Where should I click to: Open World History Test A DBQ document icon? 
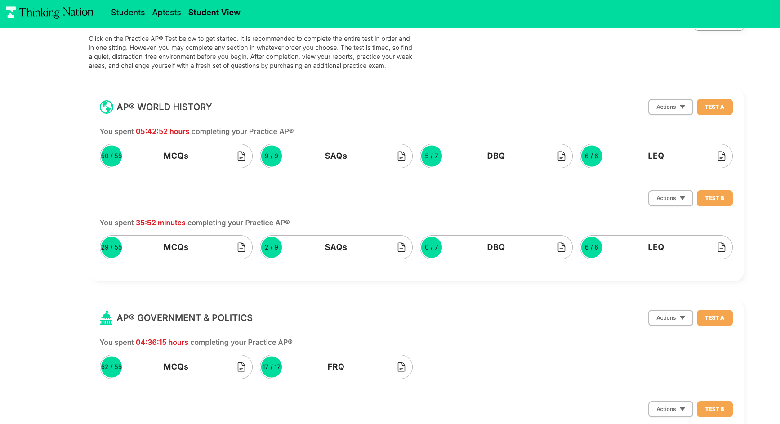(562, 156)
